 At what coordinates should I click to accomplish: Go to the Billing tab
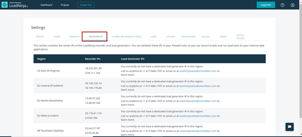click(x=206, y=37)
